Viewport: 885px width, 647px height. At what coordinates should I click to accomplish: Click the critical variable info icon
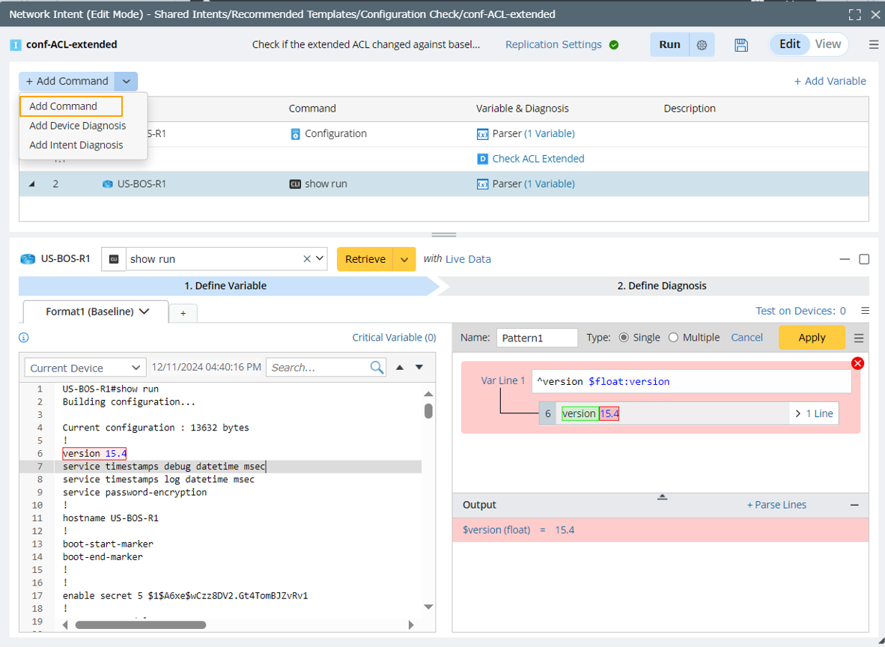coord(23,338)
